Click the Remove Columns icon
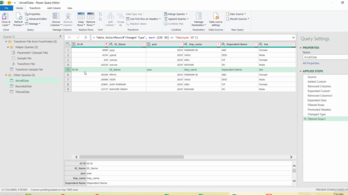The image size is (348, 195). (68, 16)
